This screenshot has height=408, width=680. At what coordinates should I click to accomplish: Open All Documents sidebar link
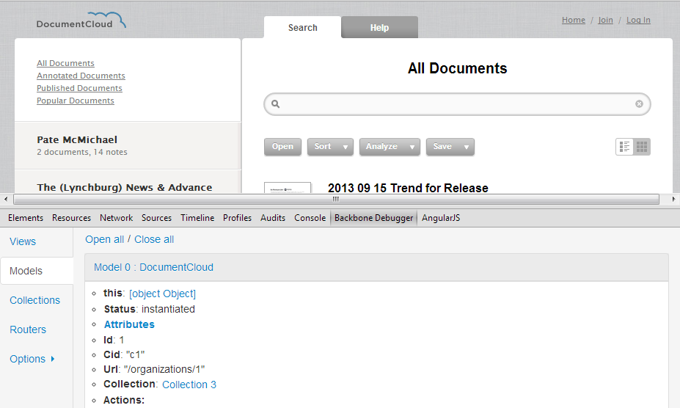[65, 63]
